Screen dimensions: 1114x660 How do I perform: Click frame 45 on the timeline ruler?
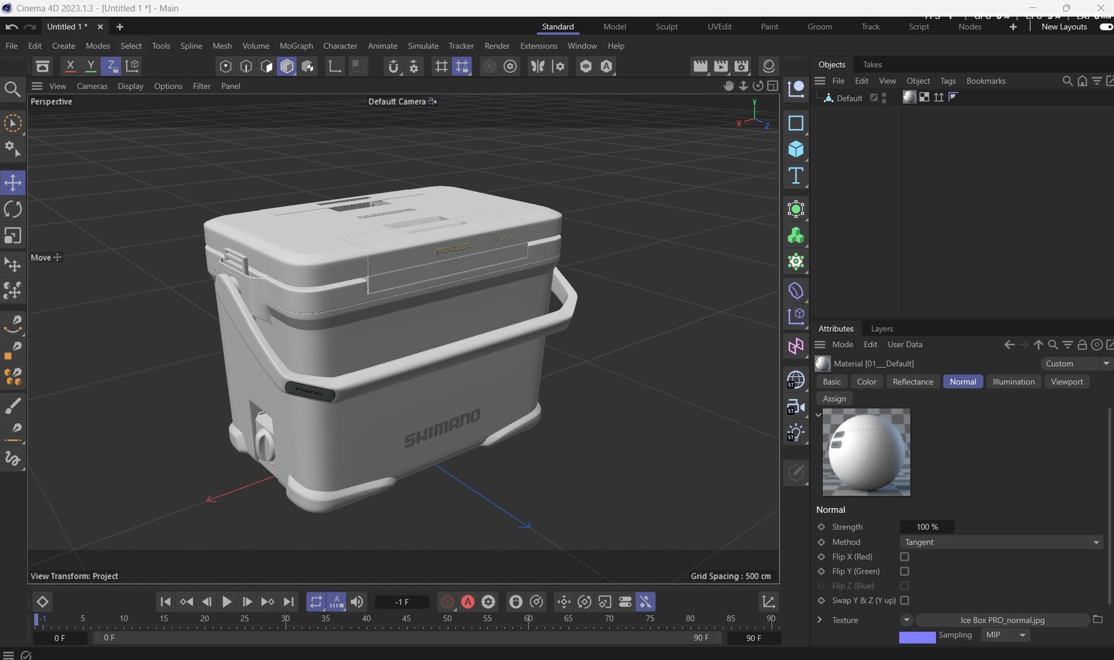[x=407, y=619]
